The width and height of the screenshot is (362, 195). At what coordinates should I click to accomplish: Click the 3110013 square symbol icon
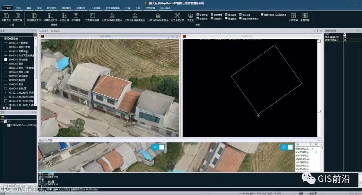[6, 101]
